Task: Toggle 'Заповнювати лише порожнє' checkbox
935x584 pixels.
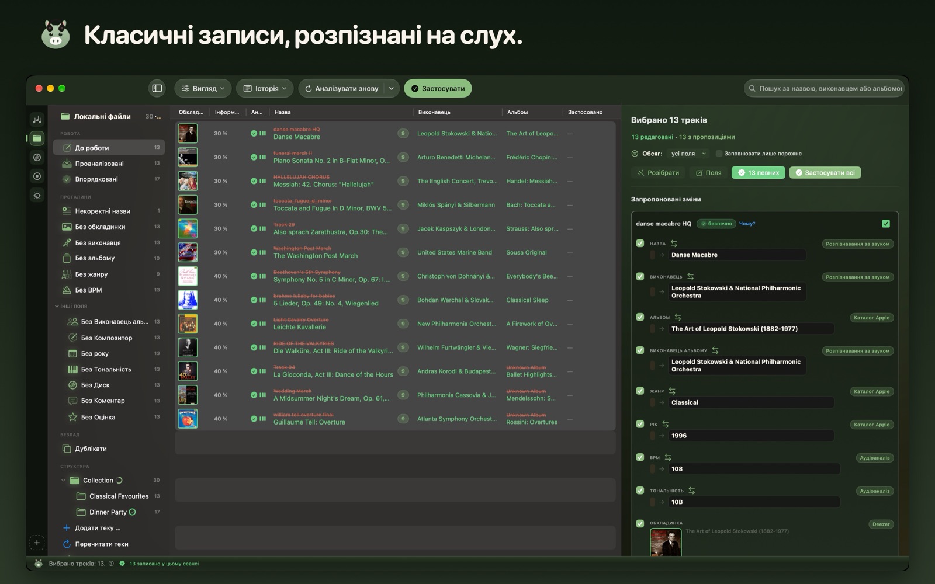Action: tap(719, 154)
